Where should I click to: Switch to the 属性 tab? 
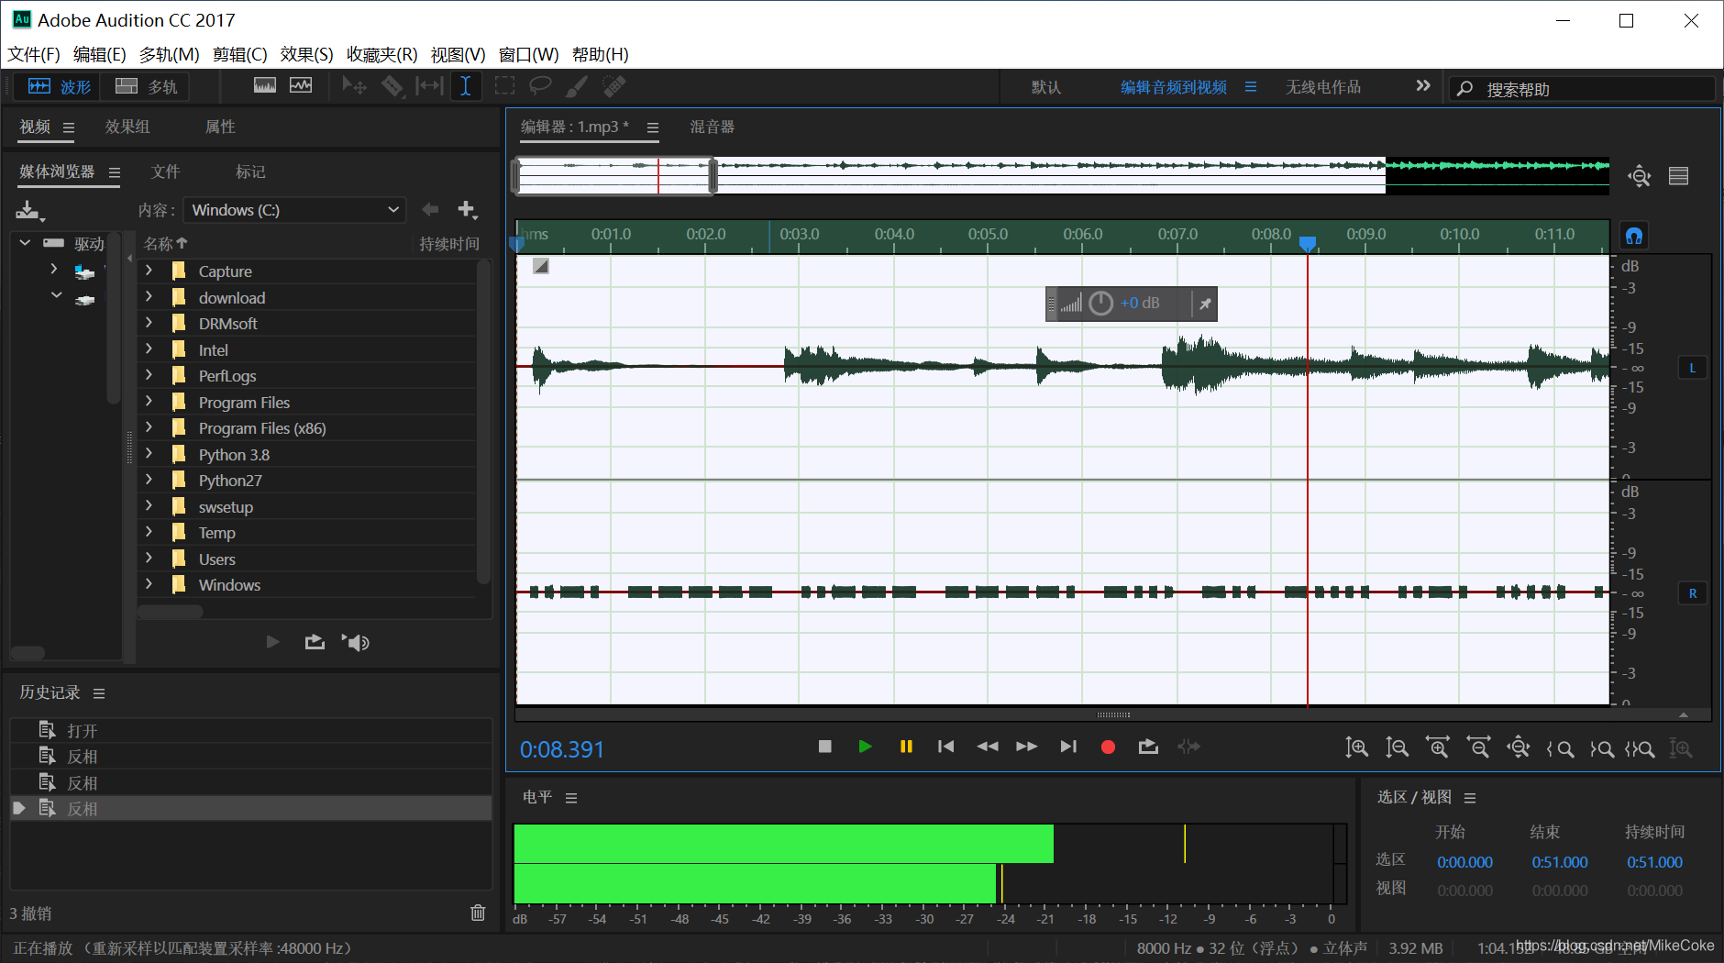tap(220, 127)
